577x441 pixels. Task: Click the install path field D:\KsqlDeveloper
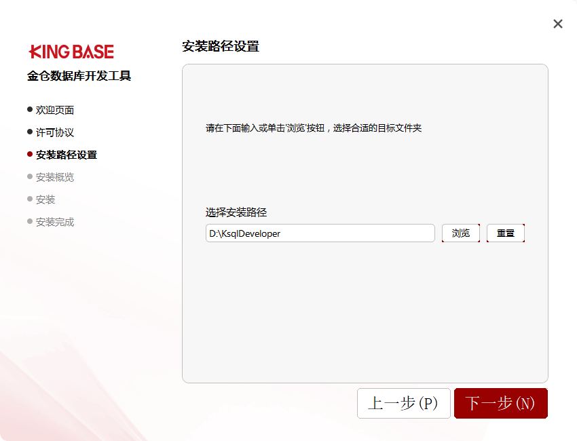320,233
